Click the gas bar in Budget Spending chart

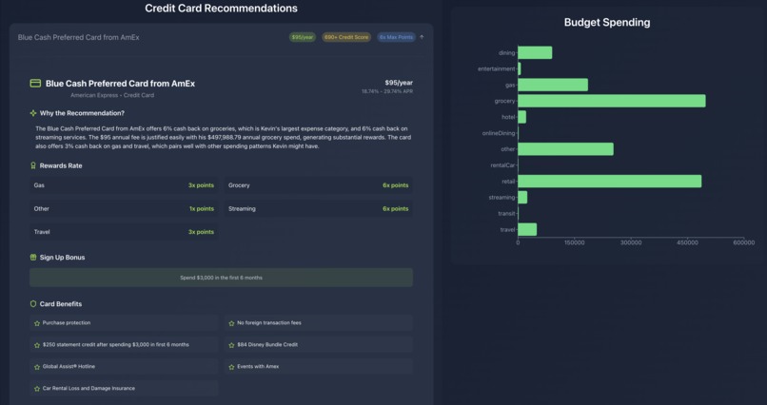(553, 85)
